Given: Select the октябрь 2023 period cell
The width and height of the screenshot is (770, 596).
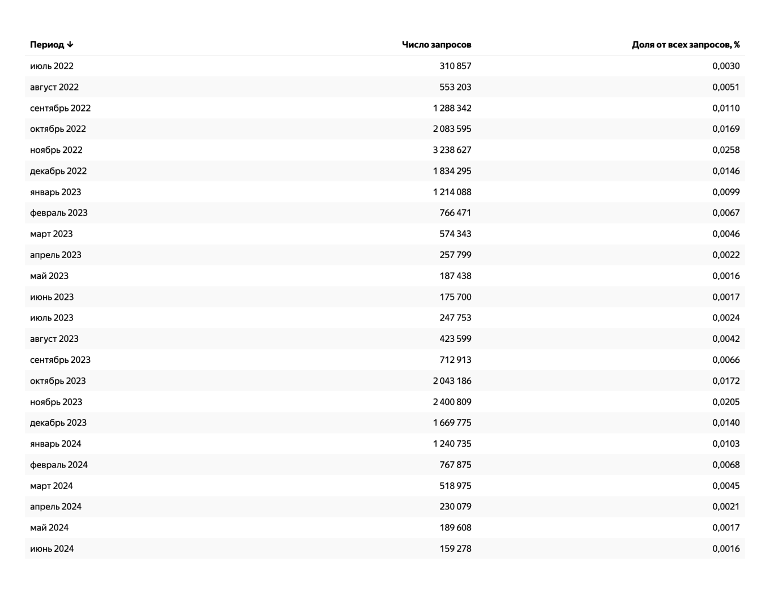Looking at the screenshot, I should [58, 381].
